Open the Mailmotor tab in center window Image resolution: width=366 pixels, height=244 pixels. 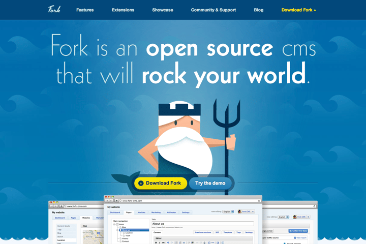171,212
